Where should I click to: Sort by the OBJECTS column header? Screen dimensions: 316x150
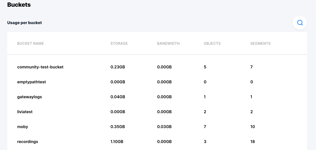(212, 43)
